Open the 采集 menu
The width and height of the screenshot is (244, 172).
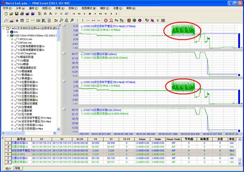coord(59,8)
